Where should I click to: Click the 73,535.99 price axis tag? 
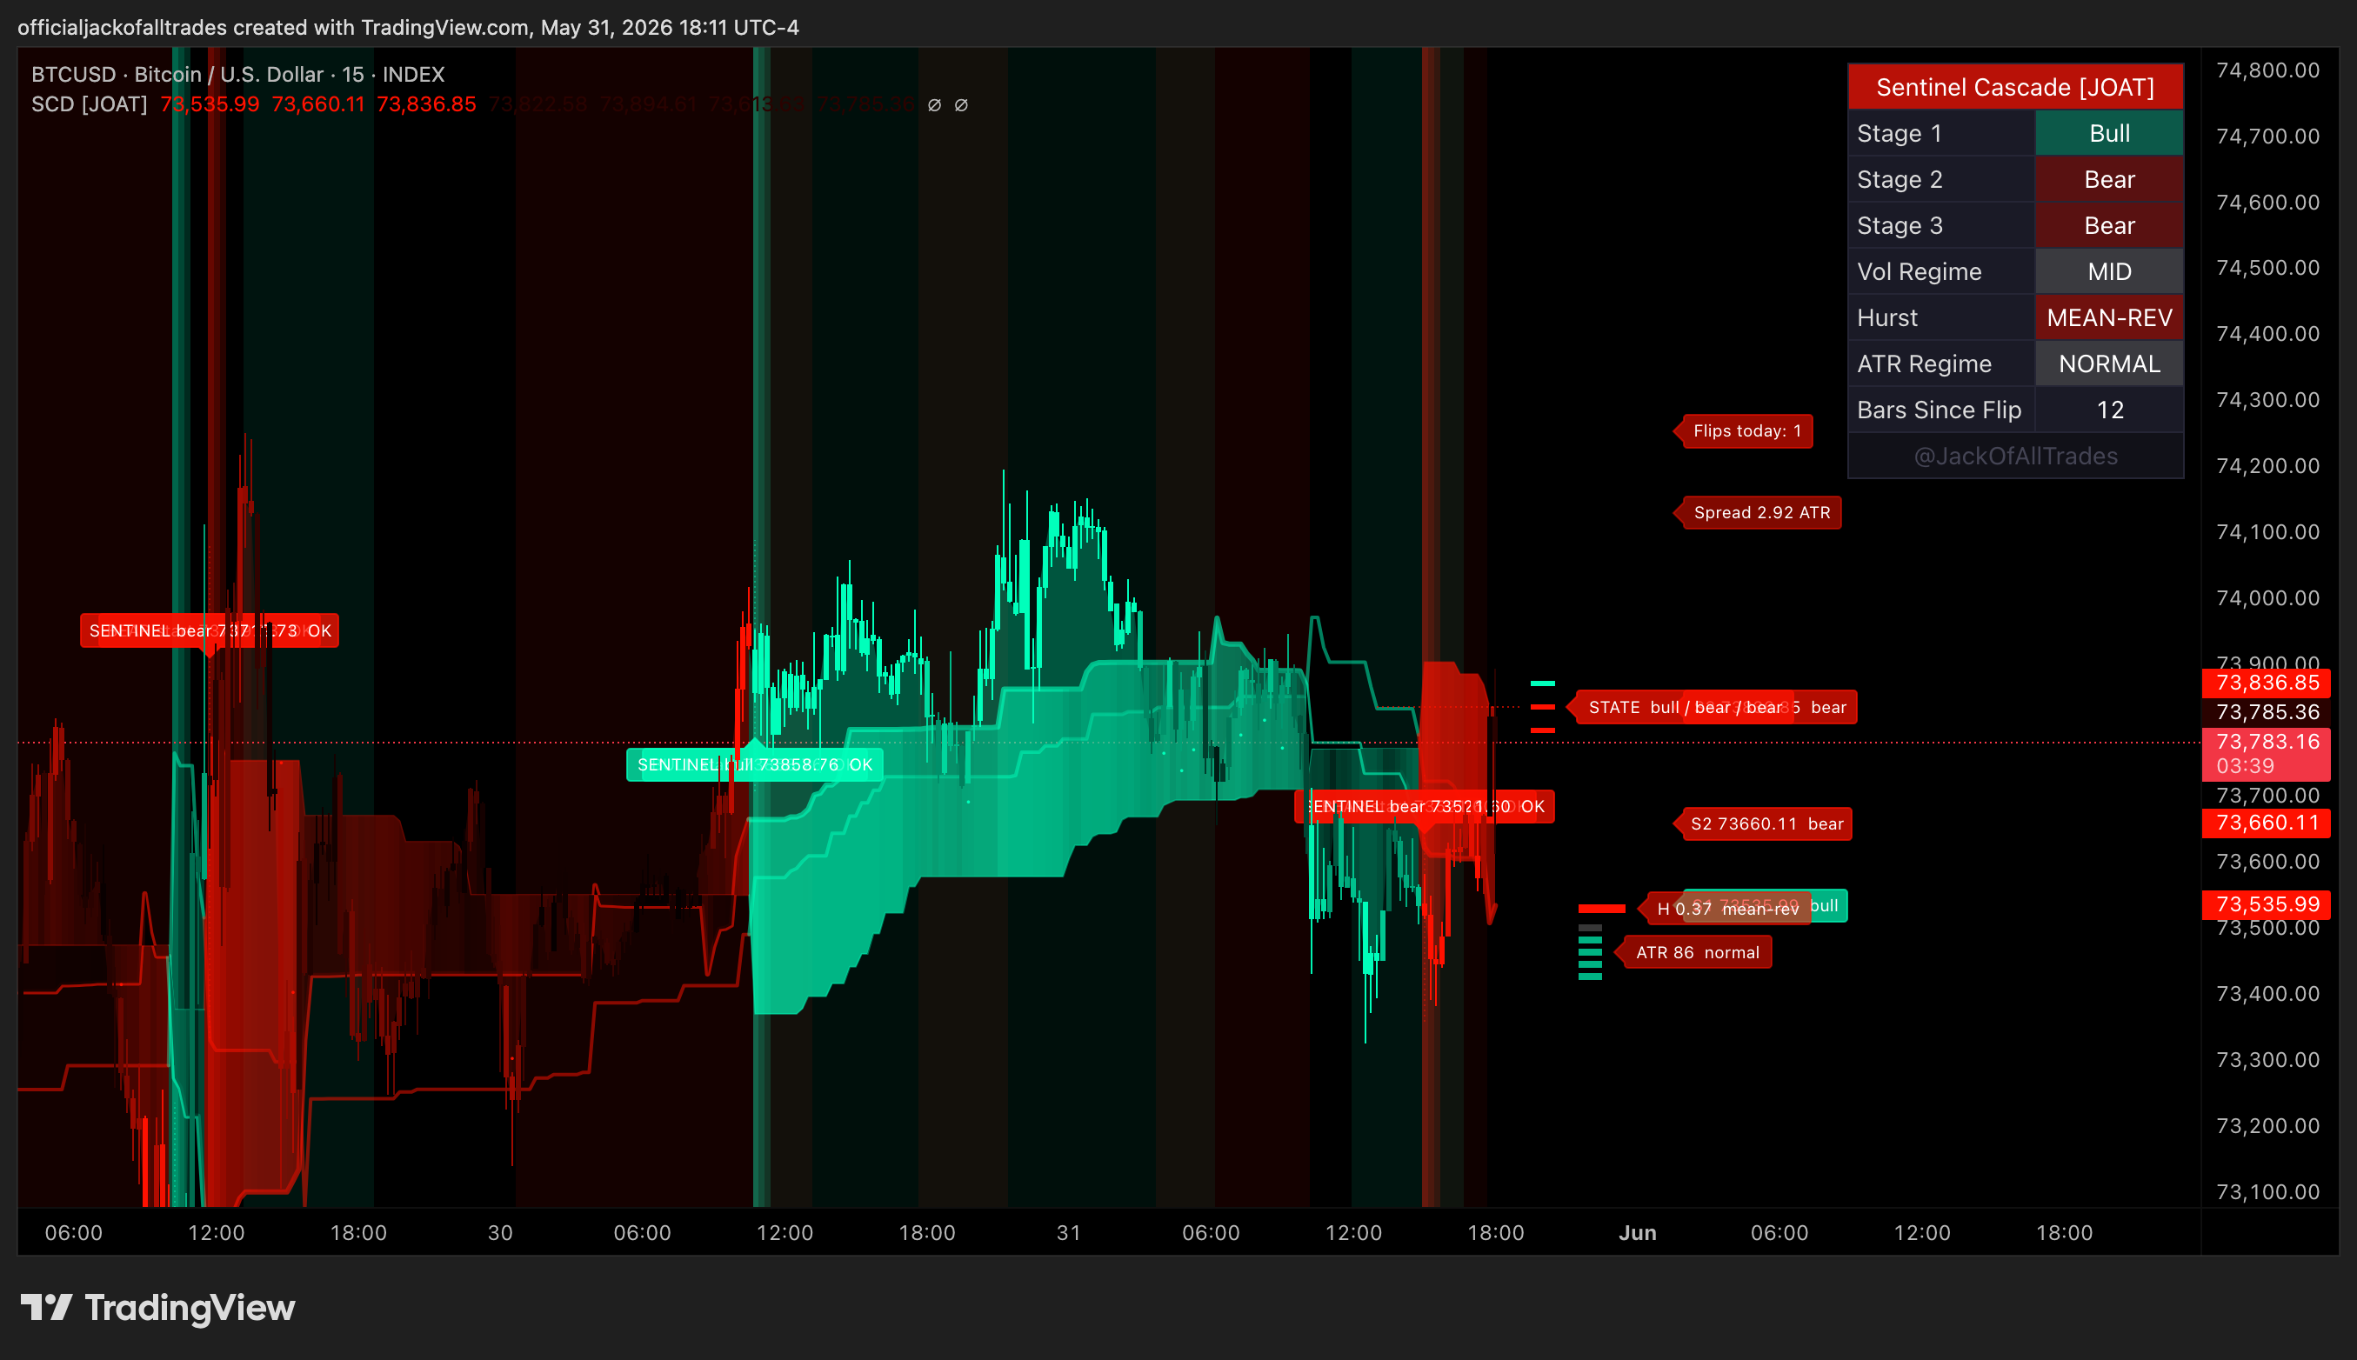pyautogui.click(x=2266, y=904)
